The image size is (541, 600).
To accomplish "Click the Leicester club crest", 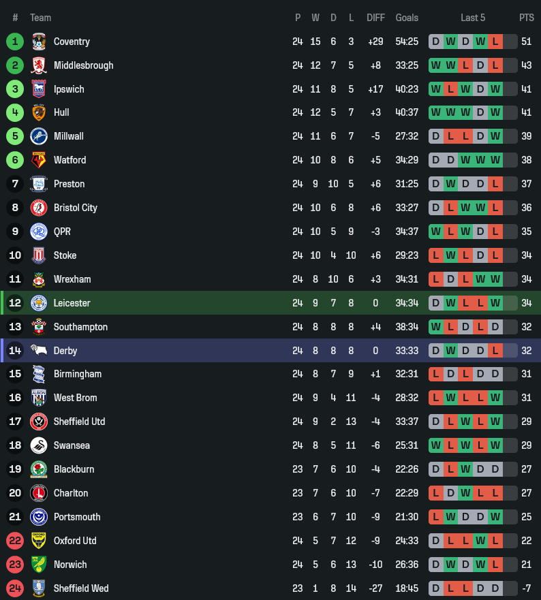I will click(x=38, y=303).
